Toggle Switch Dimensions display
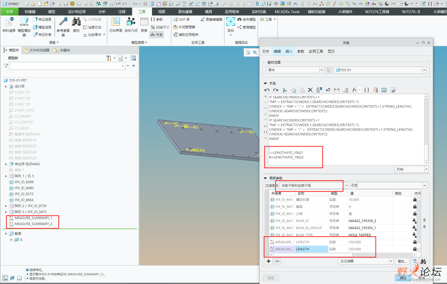The height and width of the screenshot is (284, 447). (160, 27)
